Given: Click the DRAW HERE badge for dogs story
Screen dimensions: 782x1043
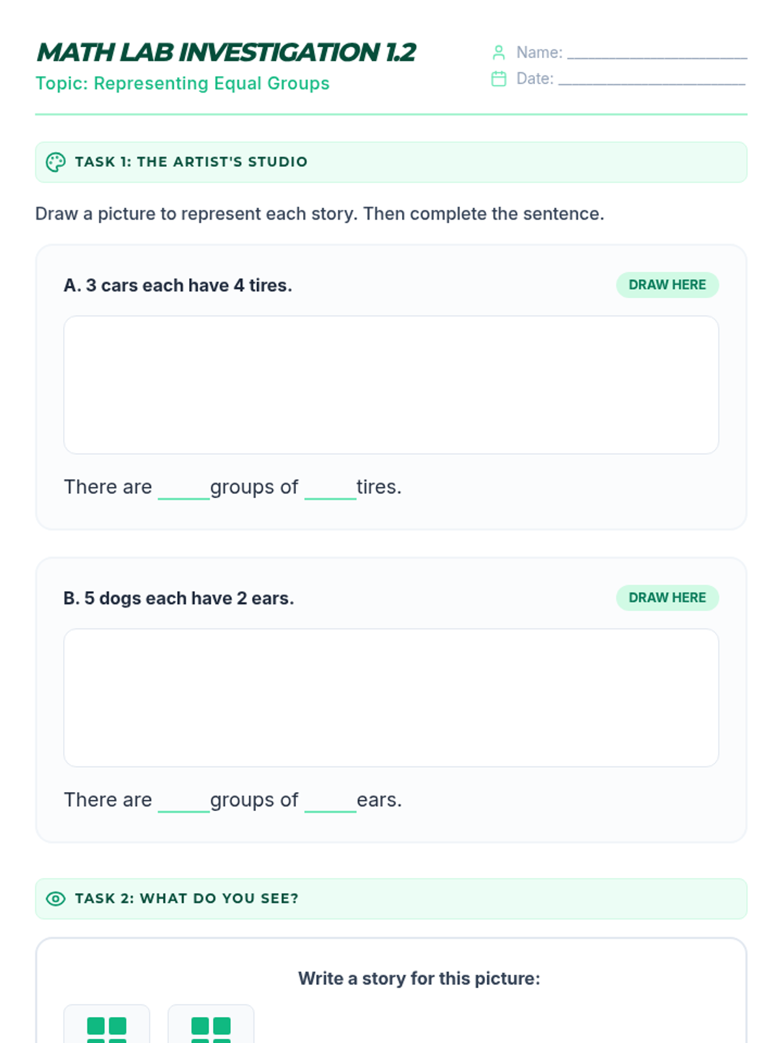Looking at the screenshot, I should 667,598.
